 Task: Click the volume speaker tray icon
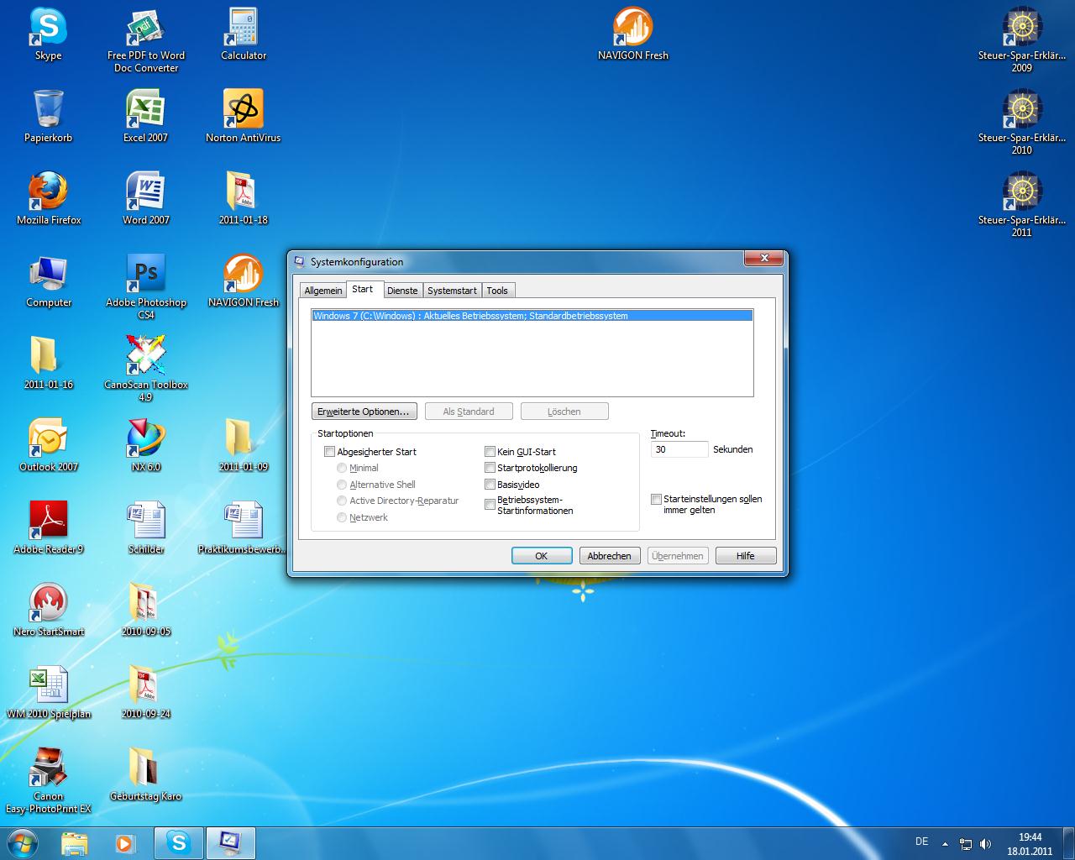click(985, 844)
